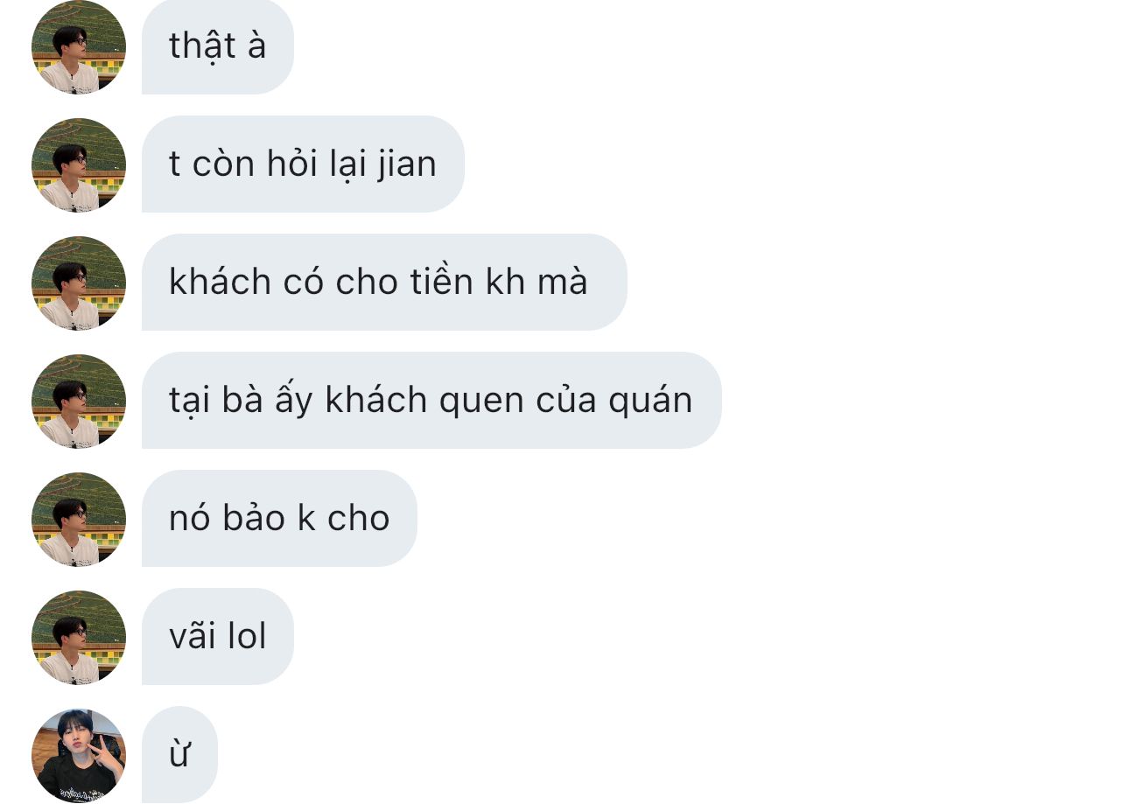Click peace-sign avatar next to "ừ" message
Image resolution: width=1129 pixels, height=804 pixels.
click(79, 755)
